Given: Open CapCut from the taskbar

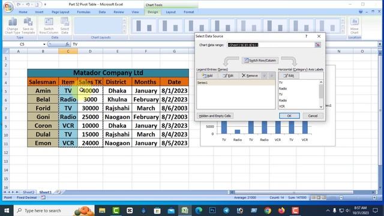Looking at the screenshot, I should [x=130, y=211].
